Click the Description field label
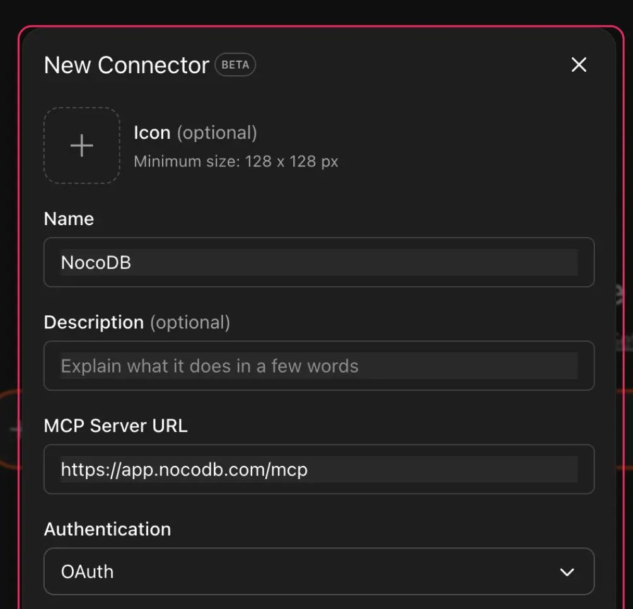 (x=94, y=322)
